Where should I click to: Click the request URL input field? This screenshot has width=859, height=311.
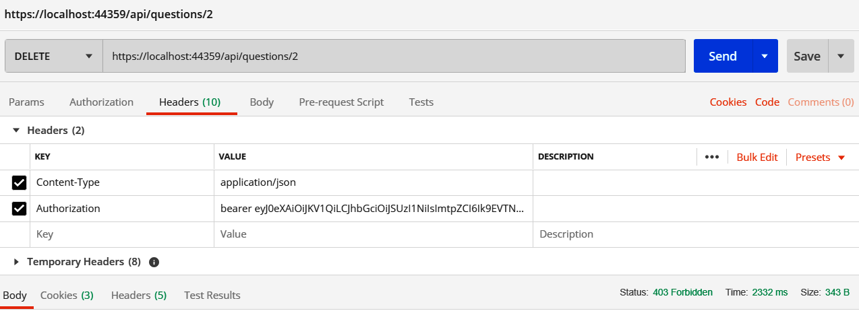[394, 56]
